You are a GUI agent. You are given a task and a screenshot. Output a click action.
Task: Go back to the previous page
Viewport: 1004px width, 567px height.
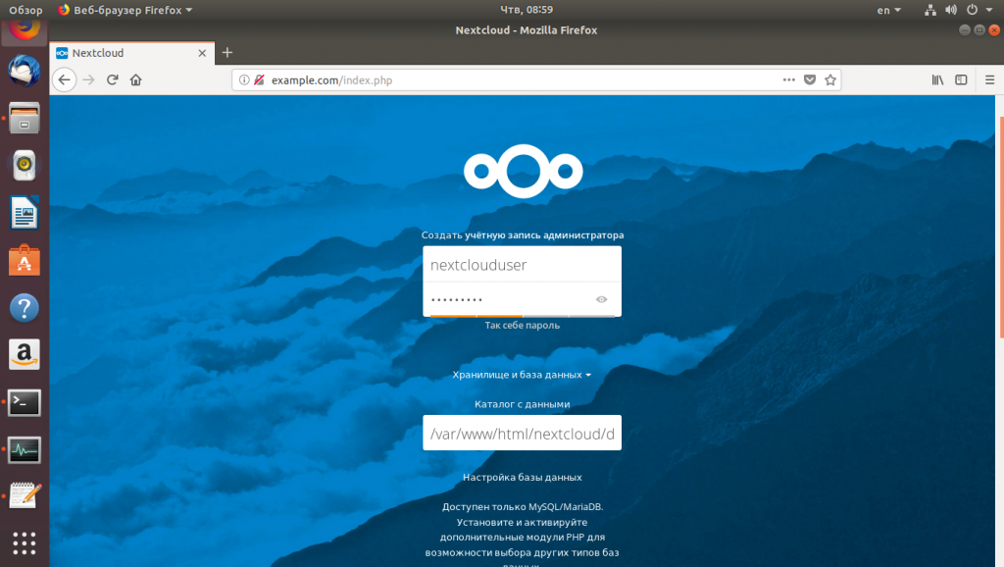click(64, 80)
